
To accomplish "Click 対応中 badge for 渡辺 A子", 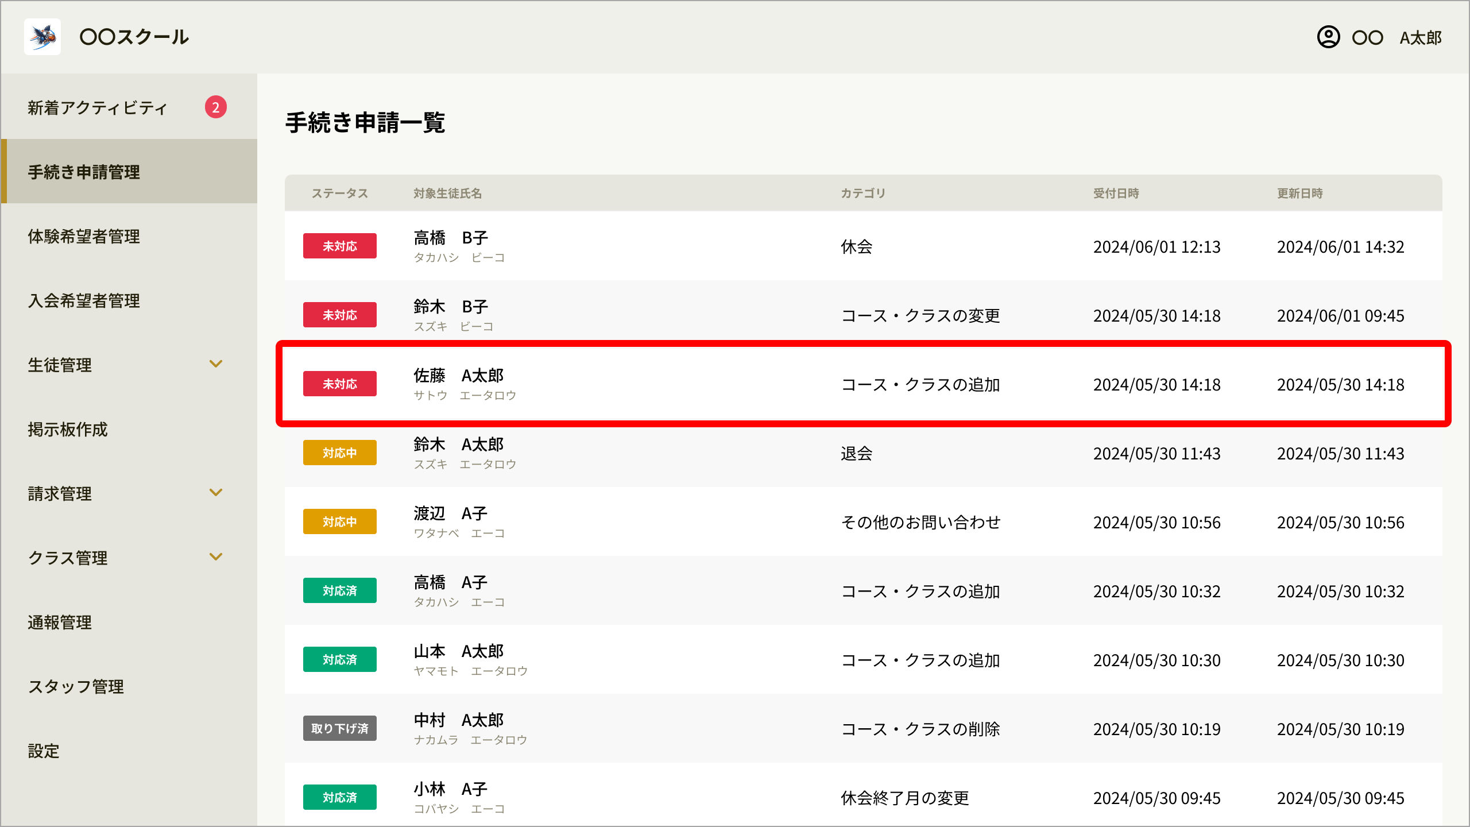I will [340, 521].
